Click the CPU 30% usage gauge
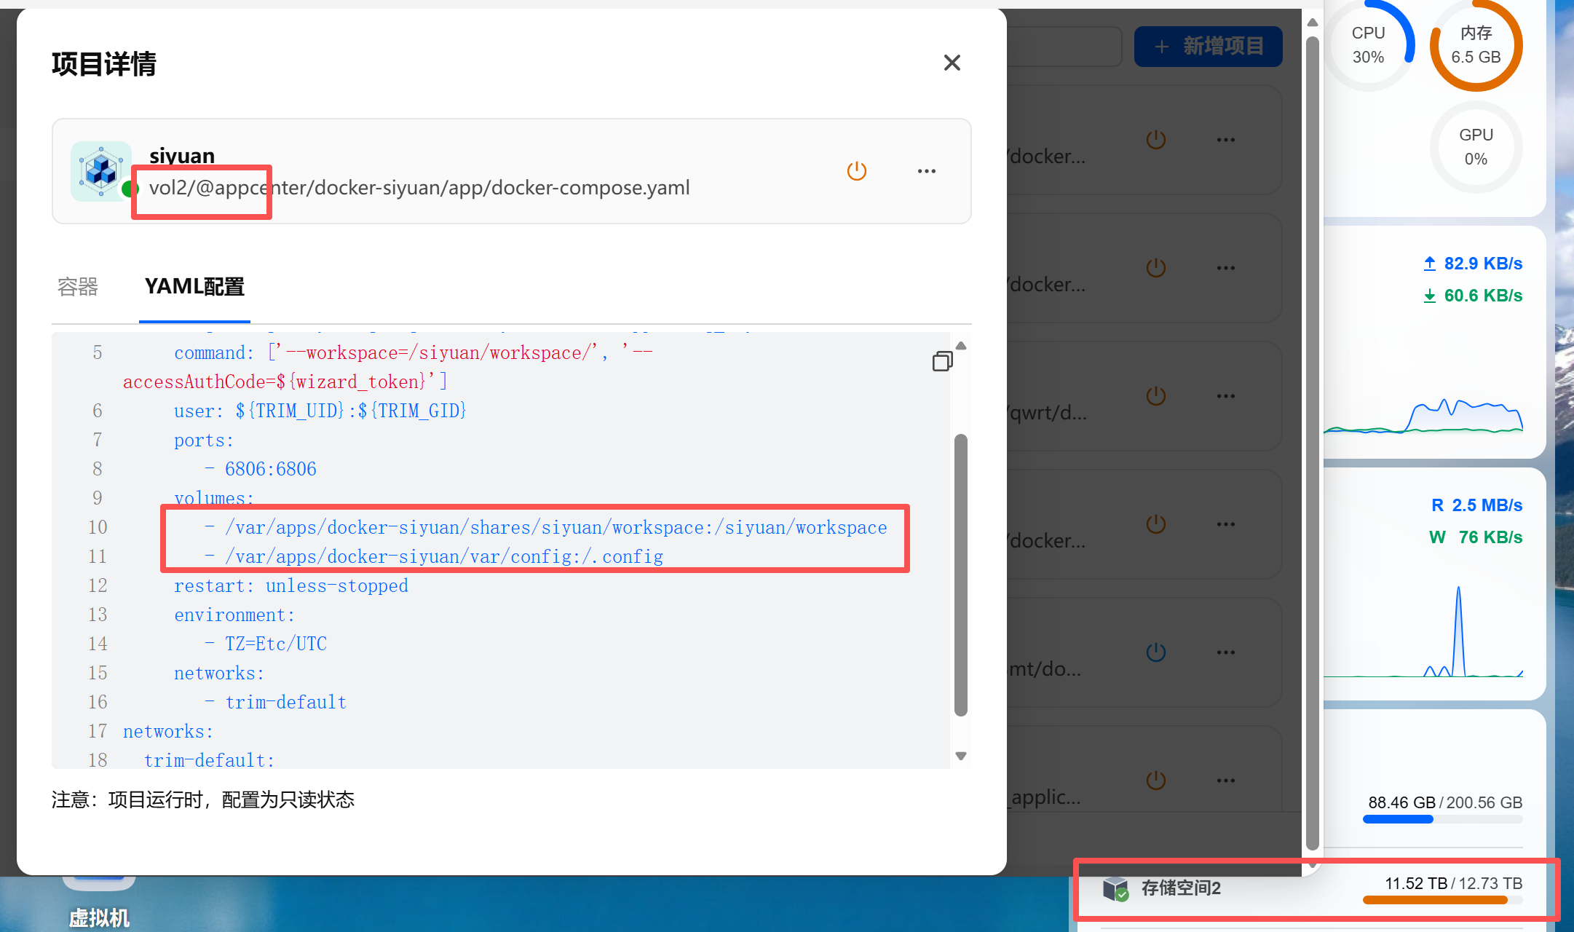 [x=1369, y=45]
